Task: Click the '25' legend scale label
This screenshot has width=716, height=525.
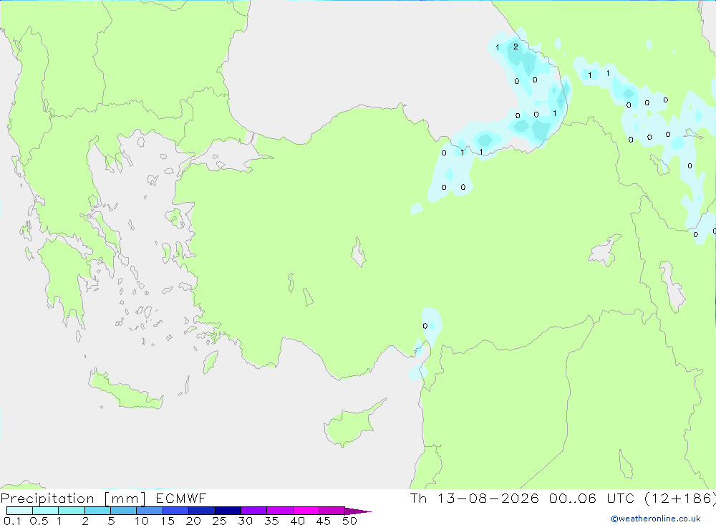Action: pyautogui.click(x=219, y=521)
